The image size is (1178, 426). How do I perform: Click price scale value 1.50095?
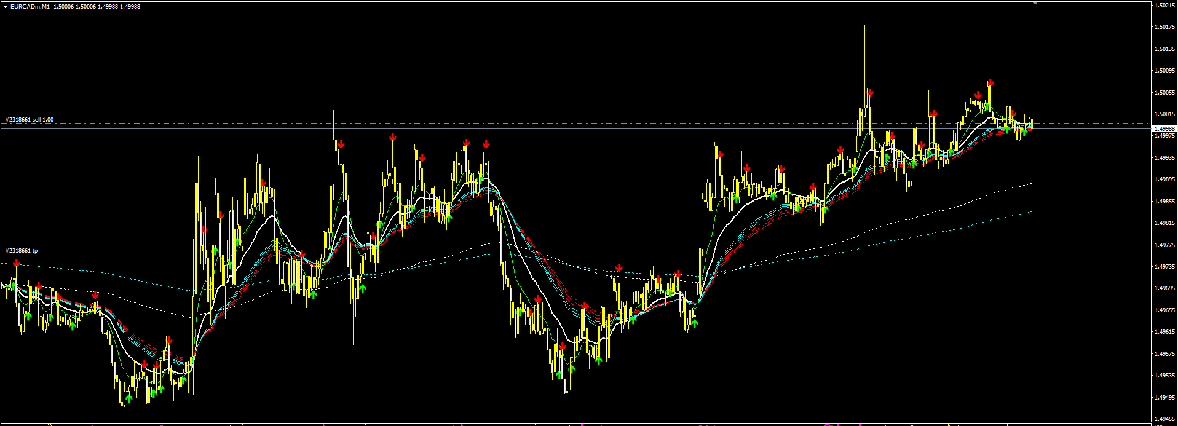point(1164,71)
